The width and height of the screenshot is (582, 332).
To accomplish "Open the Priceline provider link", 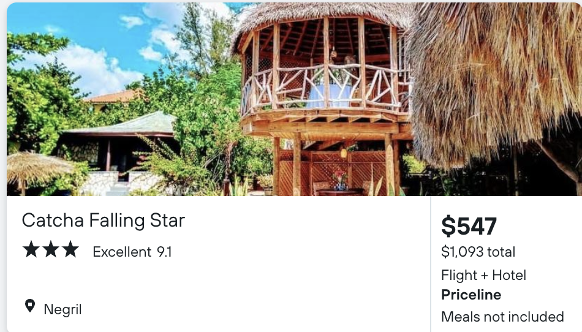I will coord(471,295).
